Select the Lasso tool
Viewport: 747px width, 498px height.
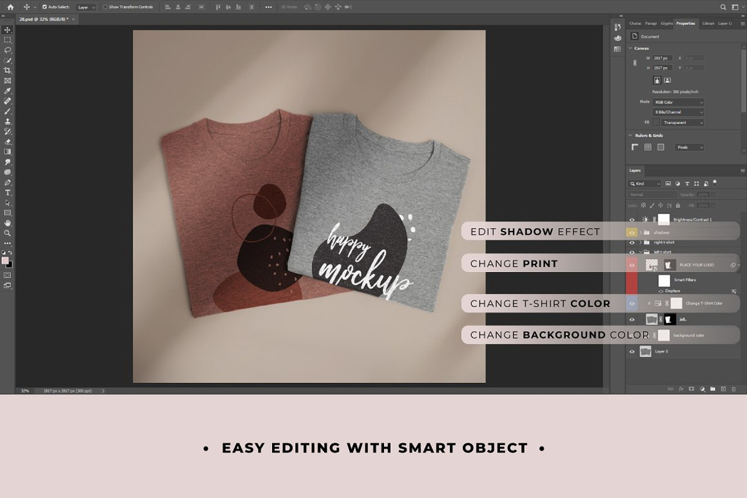point(7,50)
